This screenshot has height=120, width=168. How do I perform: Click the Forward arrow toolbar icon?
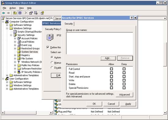point(8,13)
